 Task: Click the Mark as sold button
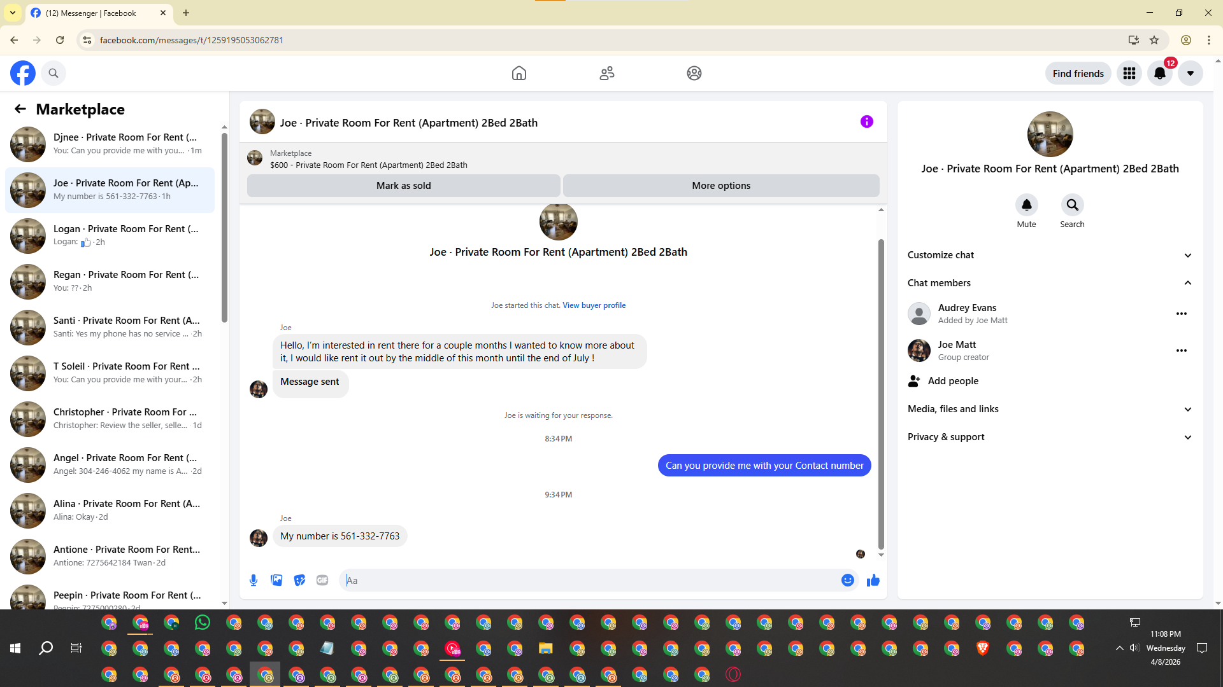pyautogui.click(x=403, y=186)
